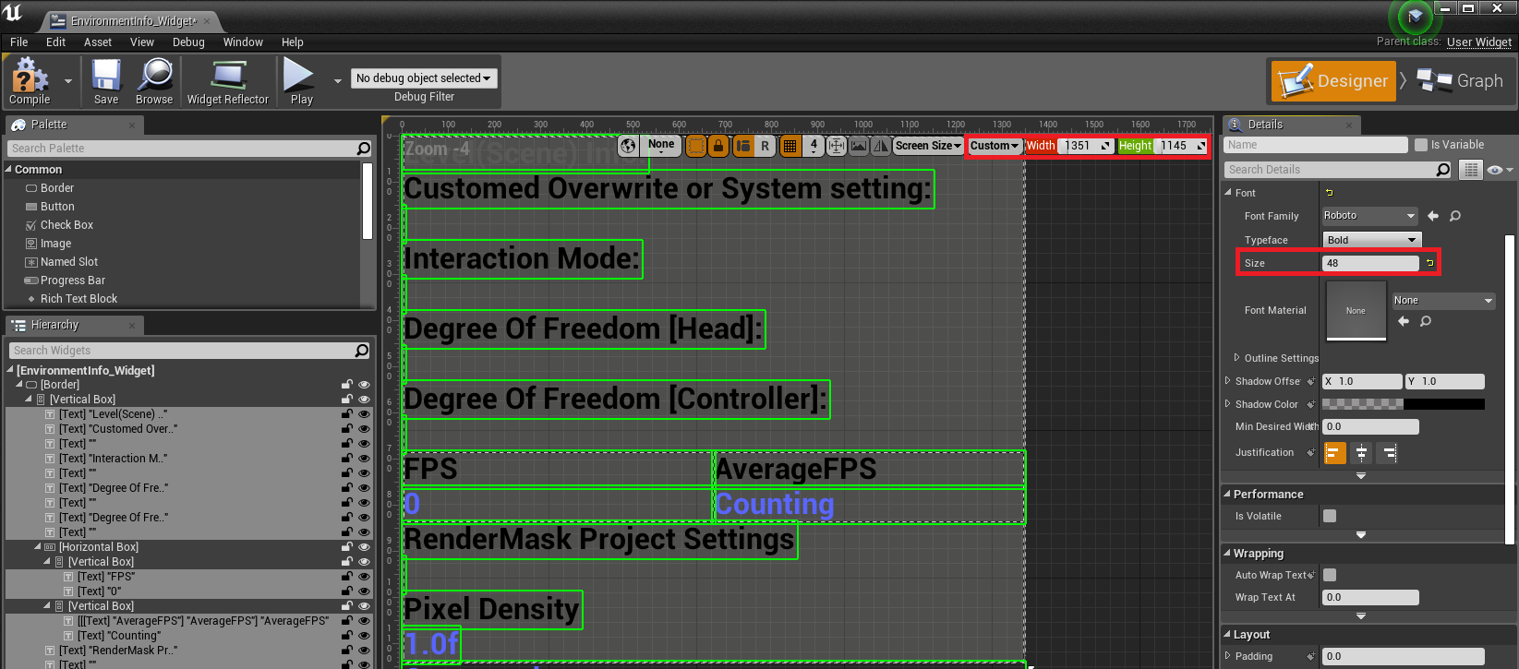
Task: Set justification to align left
Action: click(1334, 452)
